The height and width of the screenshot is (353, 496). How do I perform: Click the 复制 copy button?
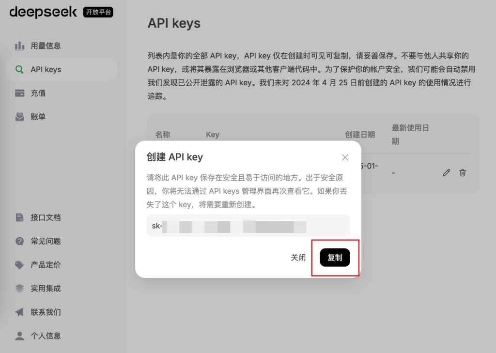(x=335, y=258)
